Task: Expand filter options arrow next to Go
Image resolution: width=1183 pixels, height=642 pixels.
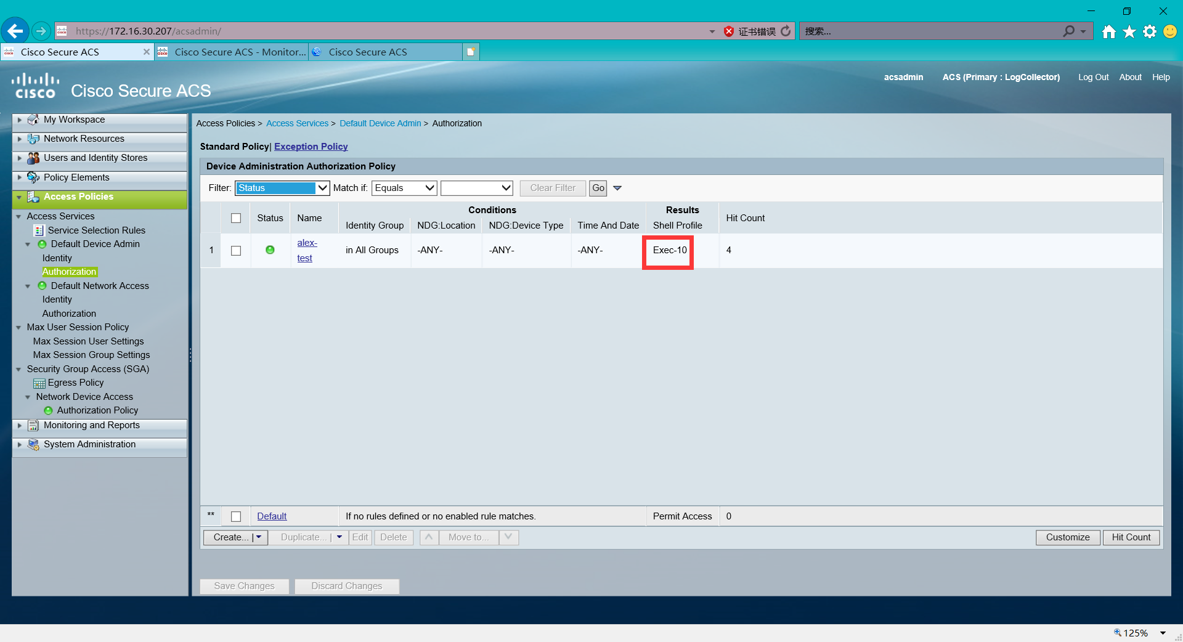Action: 617,188
